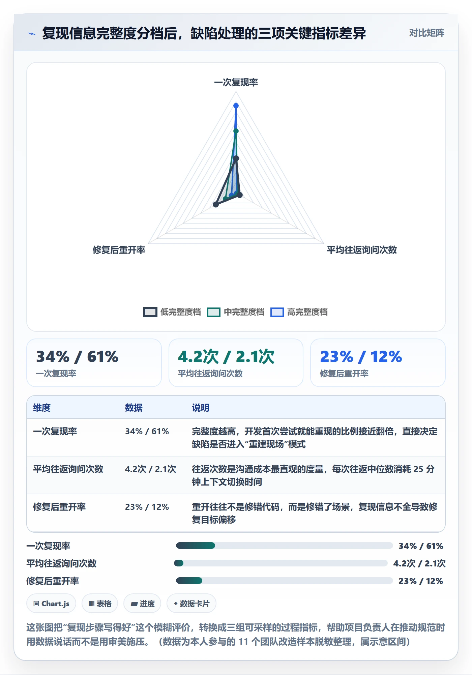
Task: Click the blue top data point on radar
Action: pyautogui.click(x=236, y=106)
